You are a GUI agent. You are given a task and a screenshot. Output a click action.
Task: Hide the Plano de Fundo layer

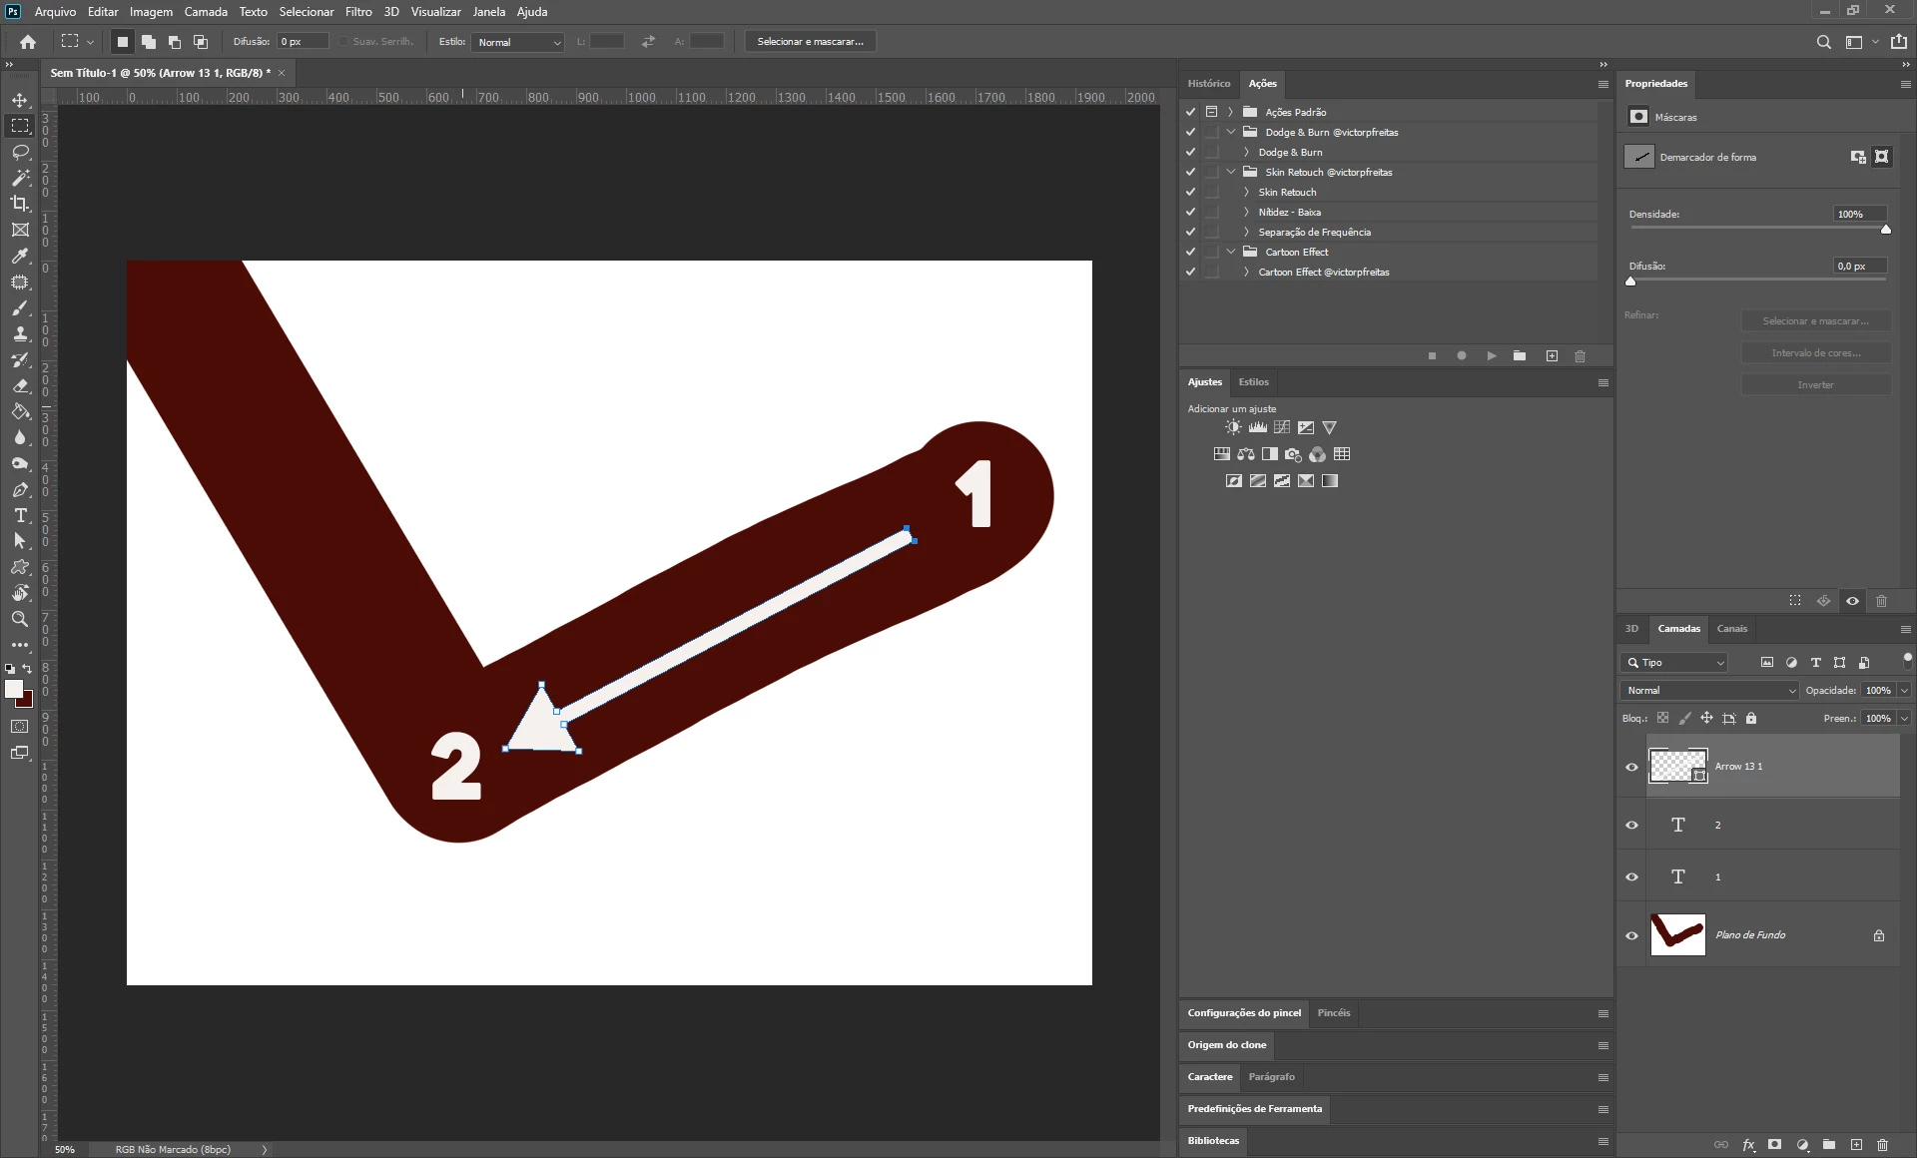[x=1631, y=935]
